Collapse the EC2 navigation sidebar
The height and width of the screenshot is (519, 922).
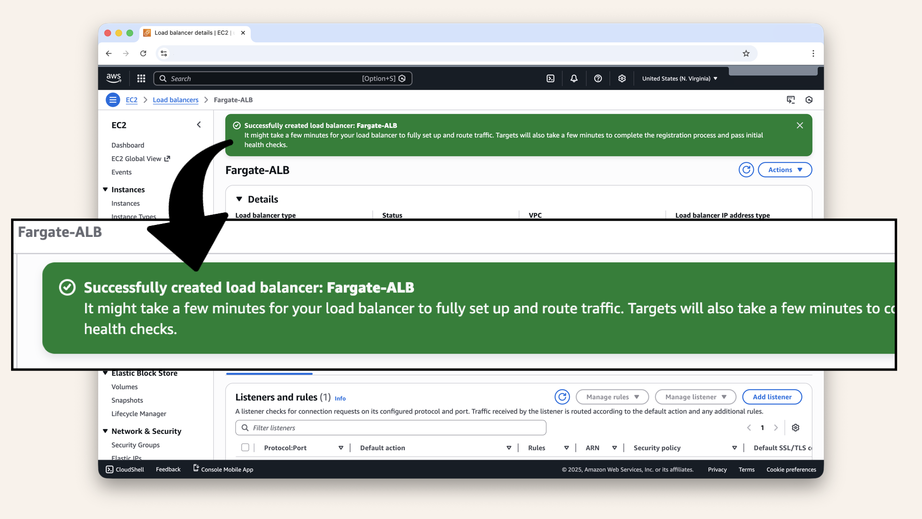coord(199,124)
